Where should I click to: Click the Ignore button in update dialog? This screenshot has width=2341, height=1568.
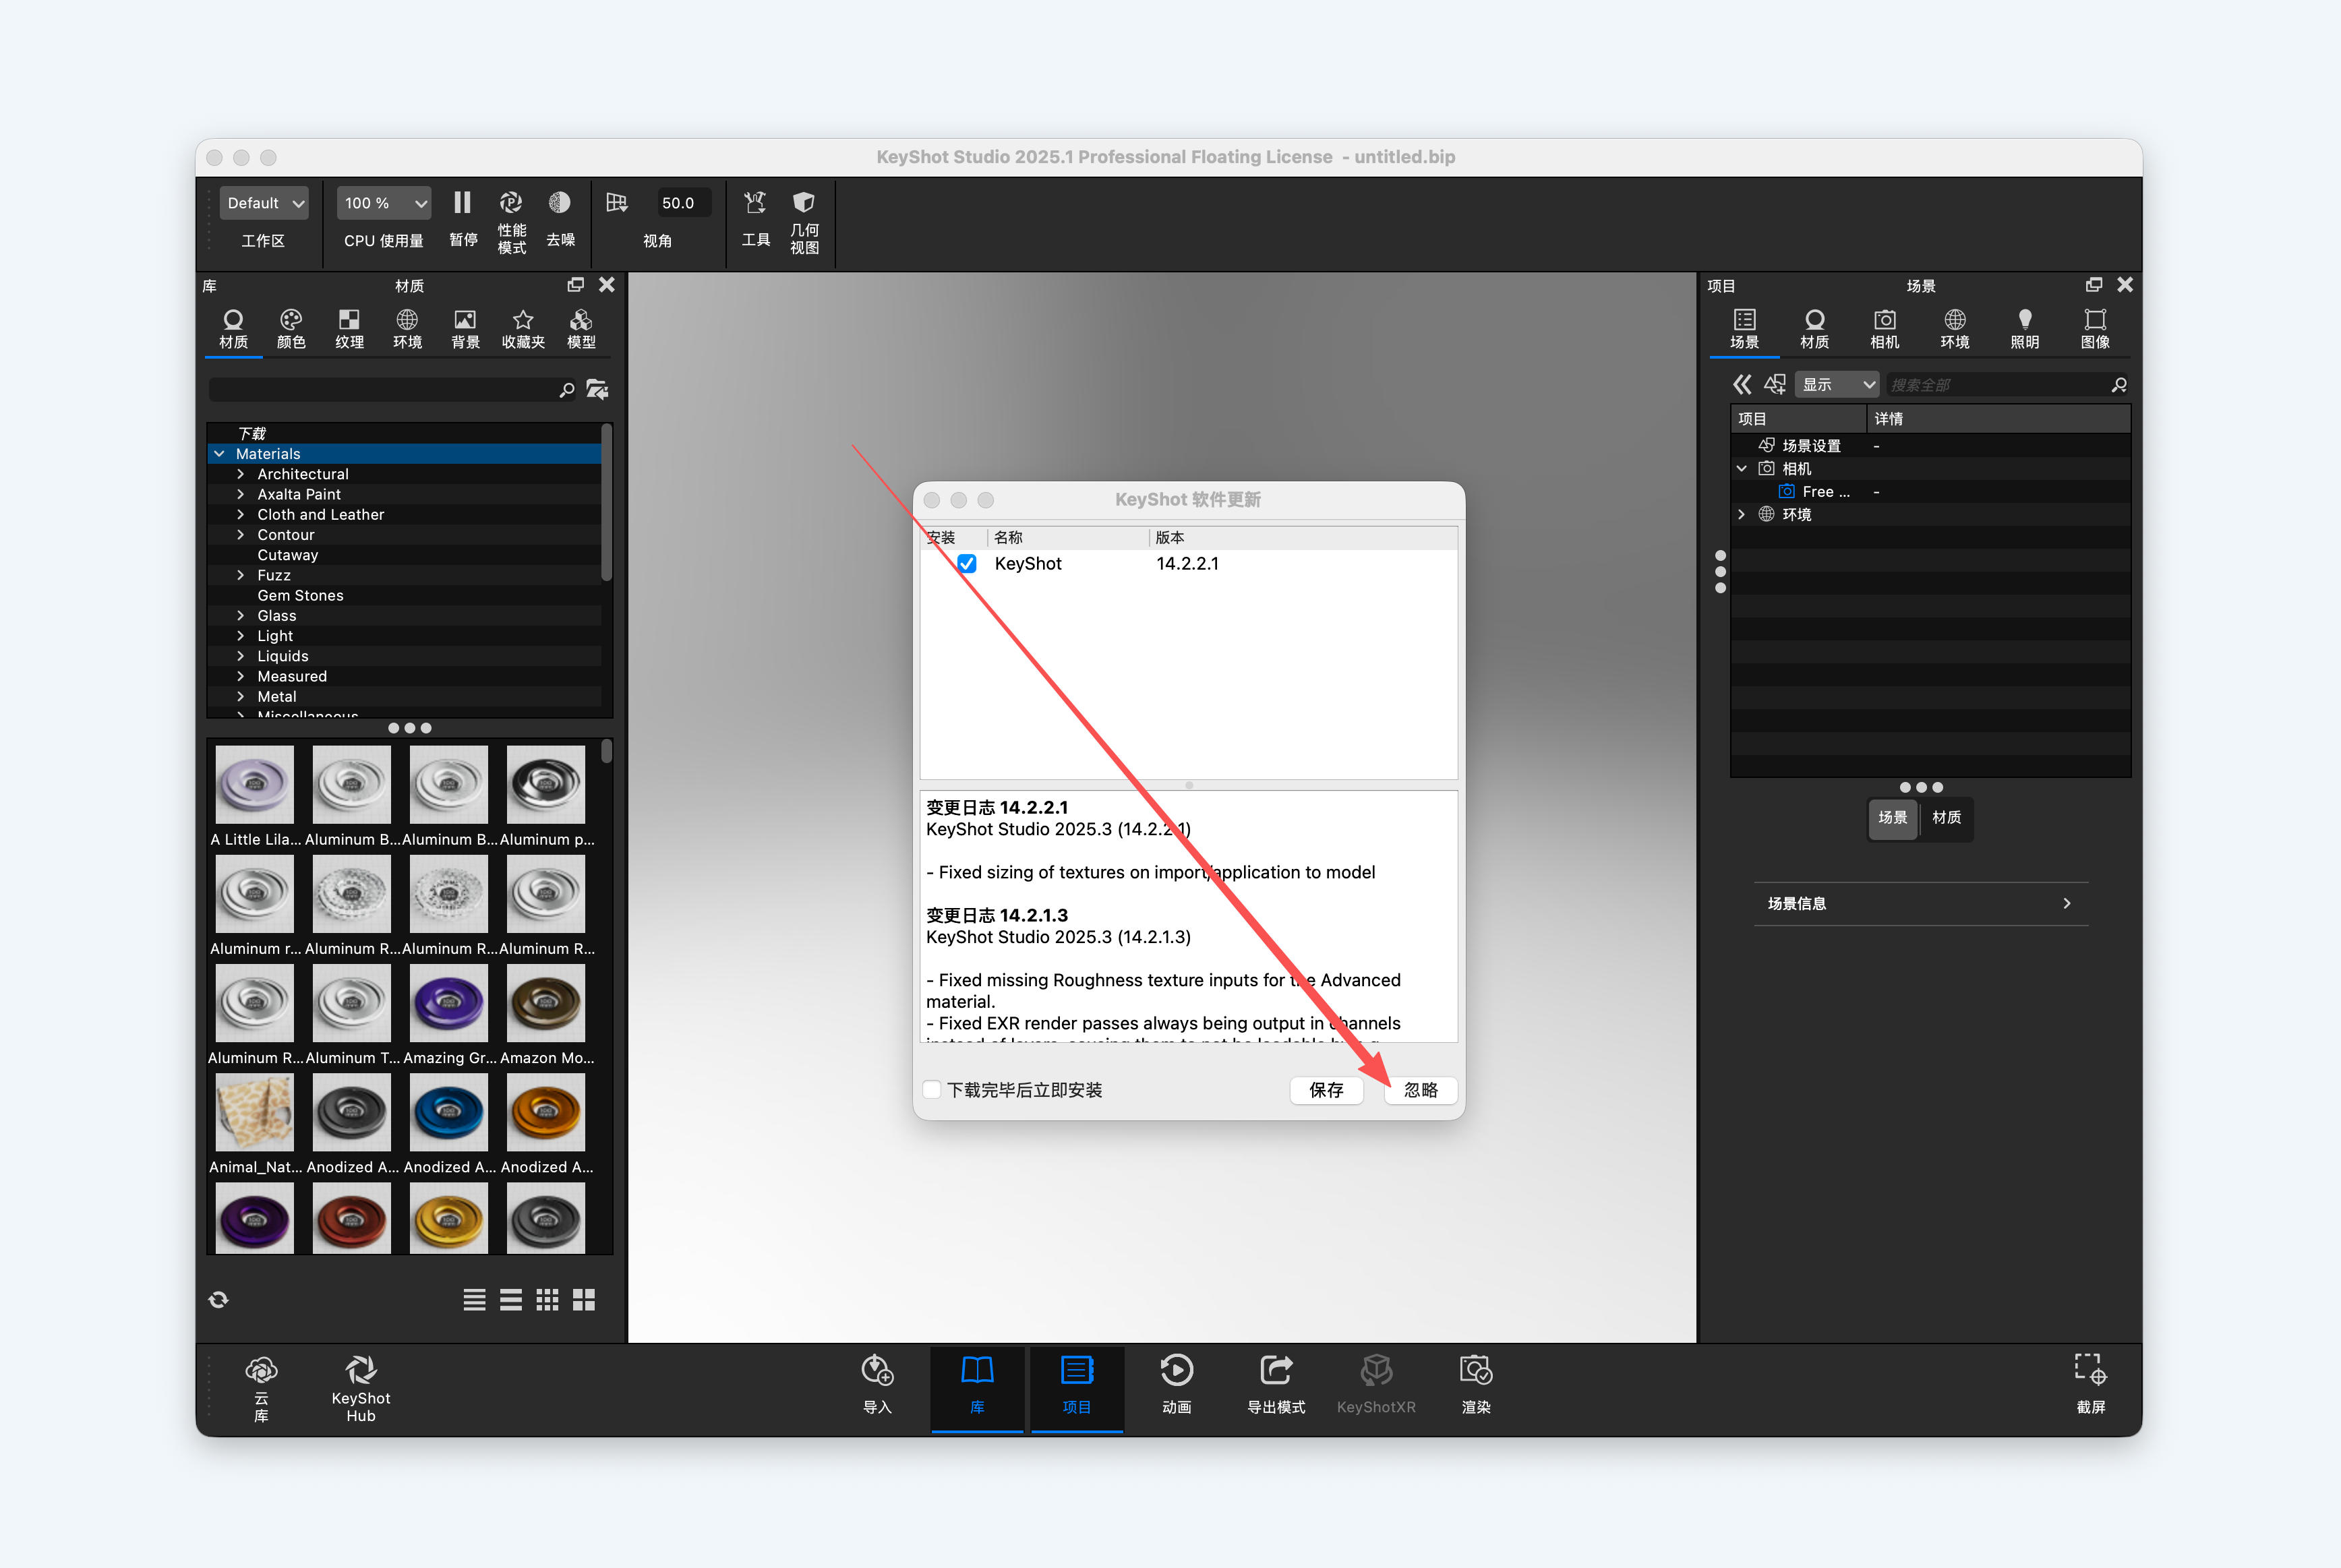pos(1420,1090)
